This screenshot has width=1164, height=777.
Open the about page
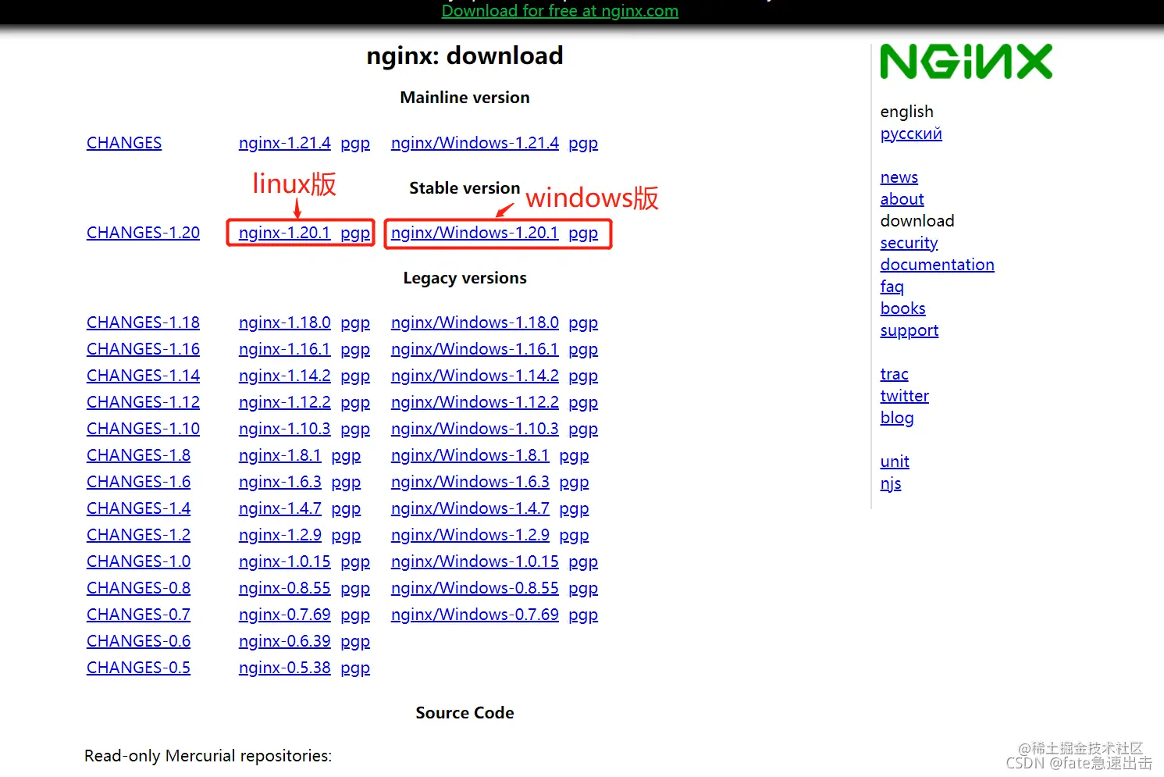click(x=902, y=199)
